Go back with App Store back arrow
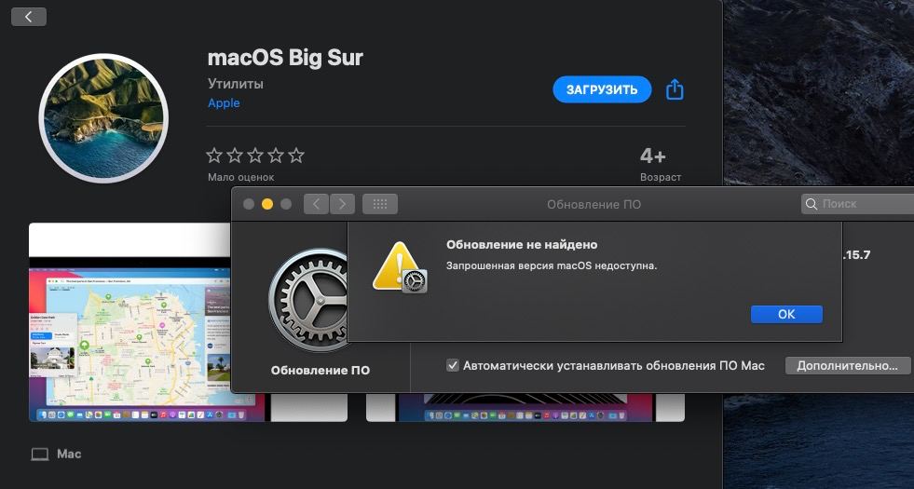 click(29, 17)
